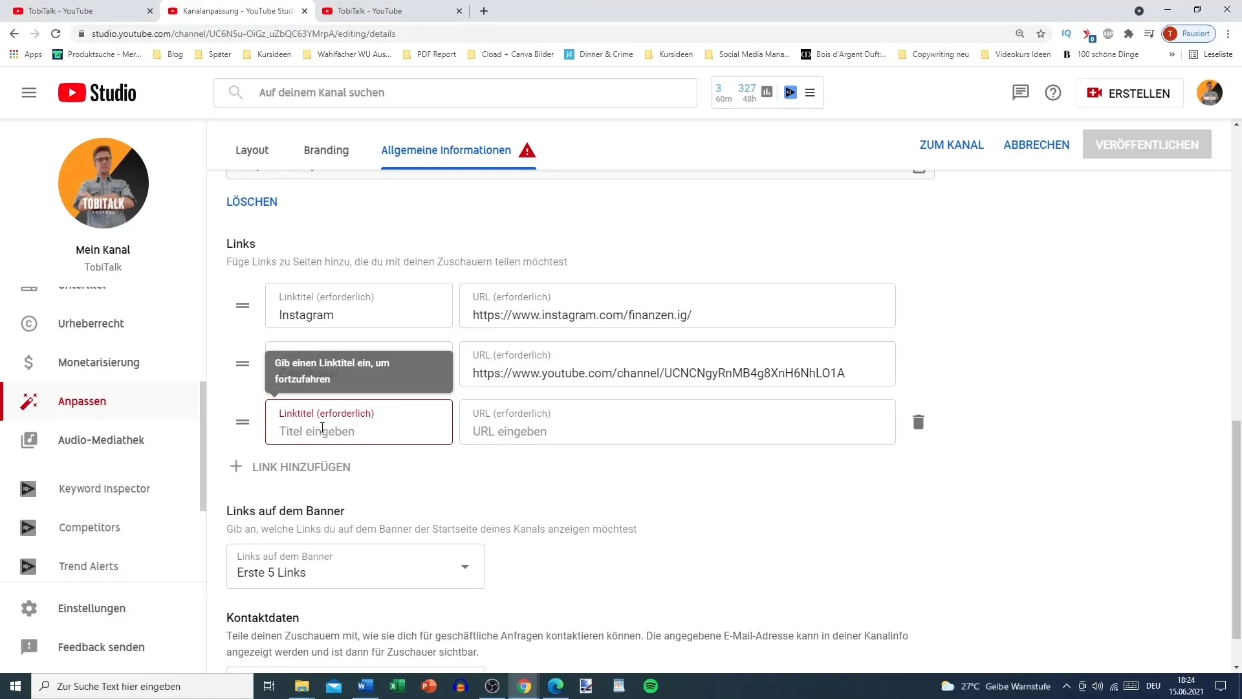The width and height of the screenshot is (1242, 699).
Task: Focus the Instagram link title field
Action: pos(358,305)
